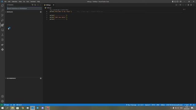Toggle secondary side bar layout button
This screenshot has height=110, width=196.
[177, 2]
